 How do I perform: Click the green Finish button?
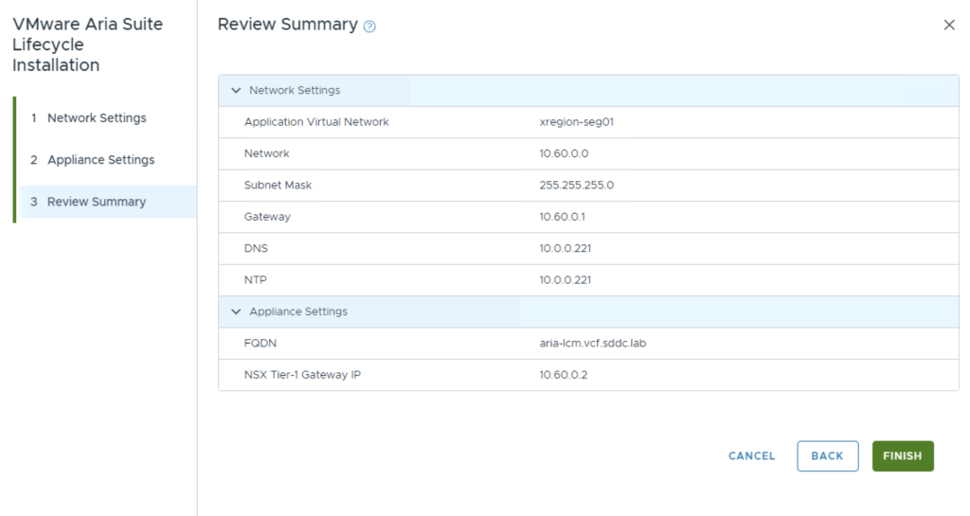[x=902, y=456]
